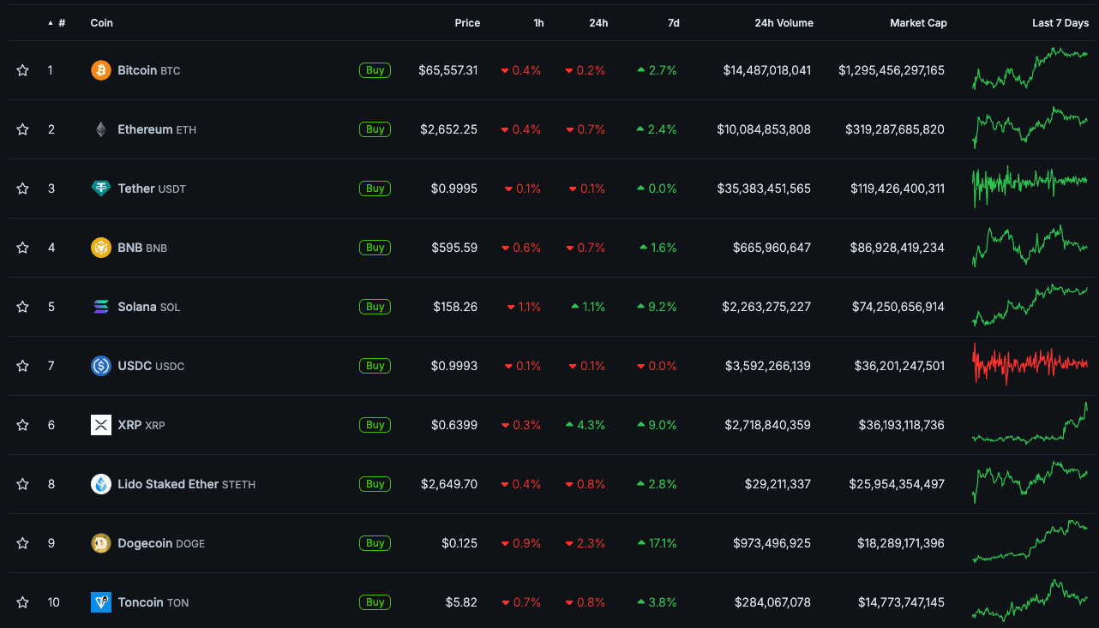Click the Dogecoin coin logo
The image size is (1099, 628).
(x=101, y=543)
